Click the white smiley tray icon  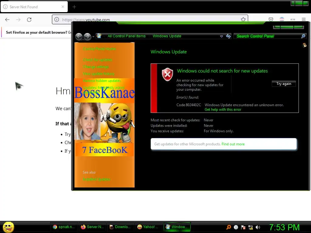pyautogui.click(x=236, y=227)
